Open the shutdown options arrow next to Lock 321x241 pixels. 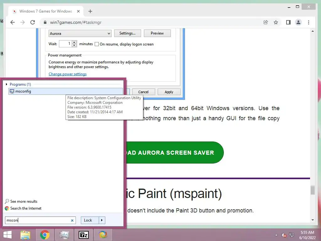click(x=102, y=220)
